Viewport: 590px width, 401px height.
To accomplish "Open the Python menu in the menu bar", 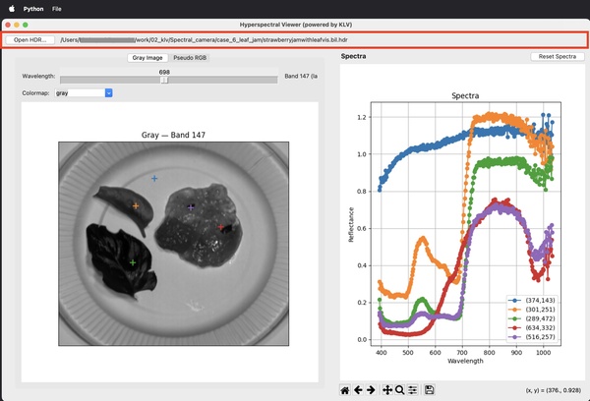I will 32,7.
